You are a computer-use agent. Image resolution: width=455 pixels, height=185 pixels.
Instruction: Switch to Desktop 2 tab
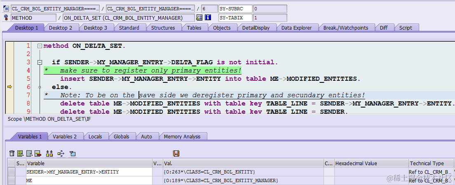60,28
